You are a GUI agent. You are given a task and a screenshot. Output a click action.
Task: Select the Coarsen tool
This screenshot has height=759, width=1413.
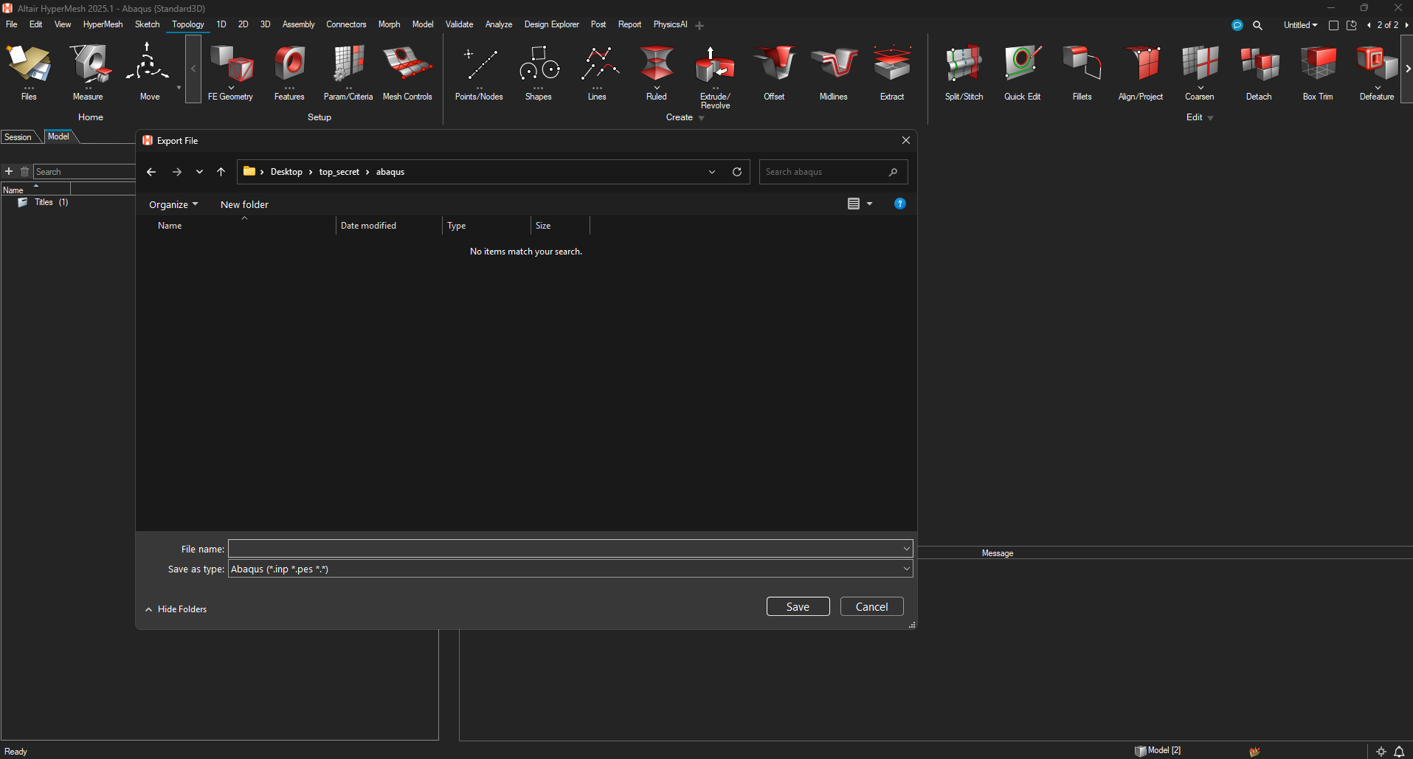coord(1200,72)
